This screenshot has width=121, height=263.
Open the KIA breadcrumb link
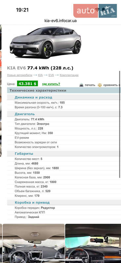40,75
